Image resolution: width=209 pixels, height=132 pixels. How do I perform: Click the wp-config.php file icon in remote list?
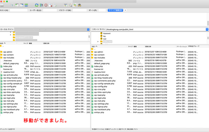coord(92,87)
